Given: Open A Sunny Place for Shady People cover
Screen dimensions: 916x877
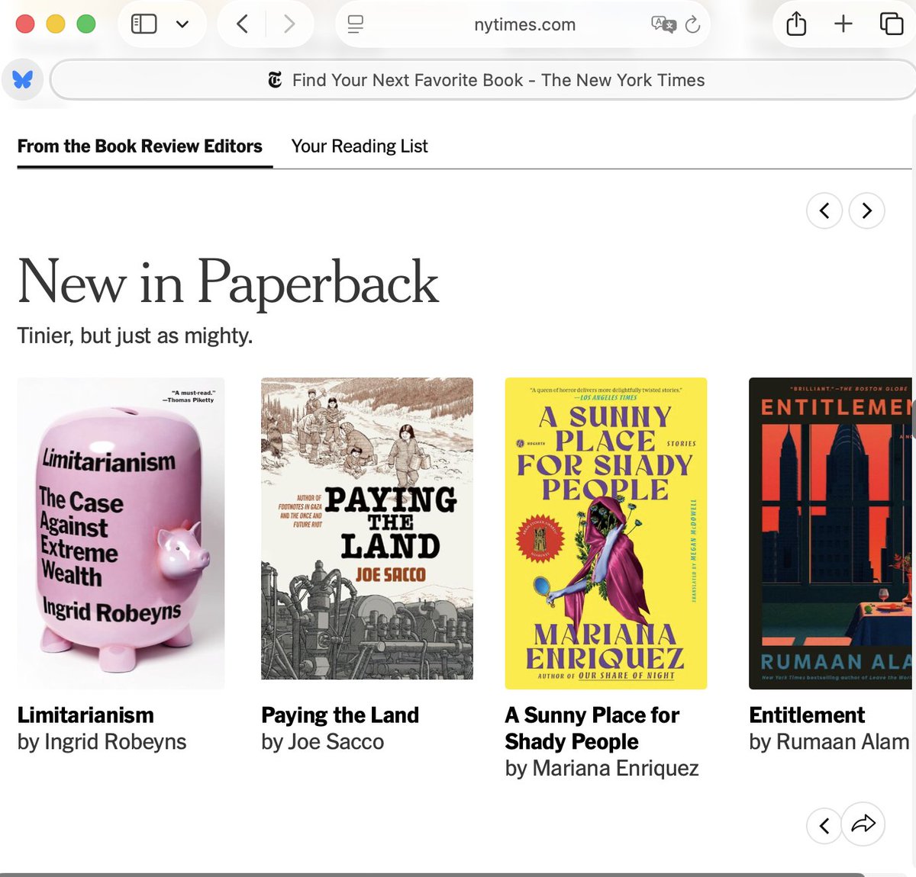Looking at the screenshot, I should click(x=606, y=533).
